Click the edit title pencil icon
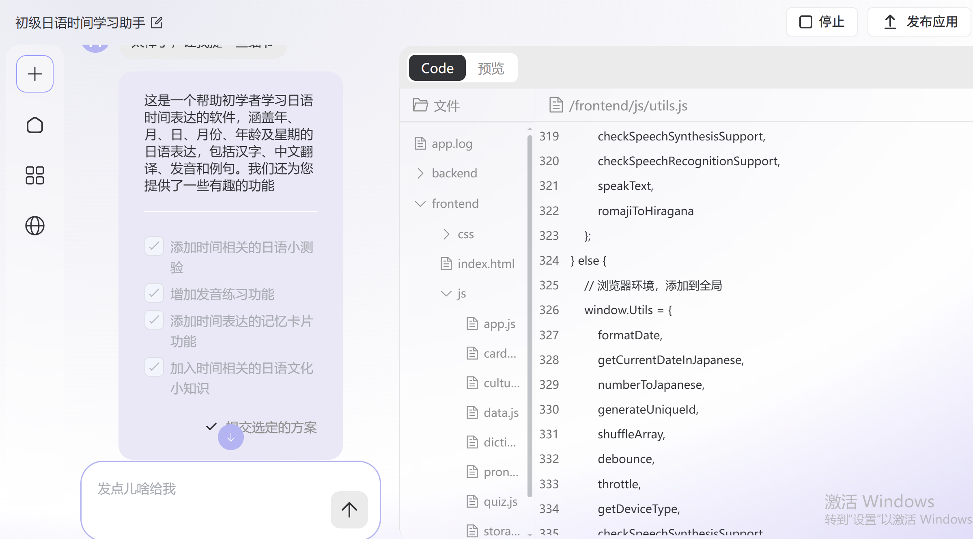This screenshot has height=539, width=973. [157, 23]
